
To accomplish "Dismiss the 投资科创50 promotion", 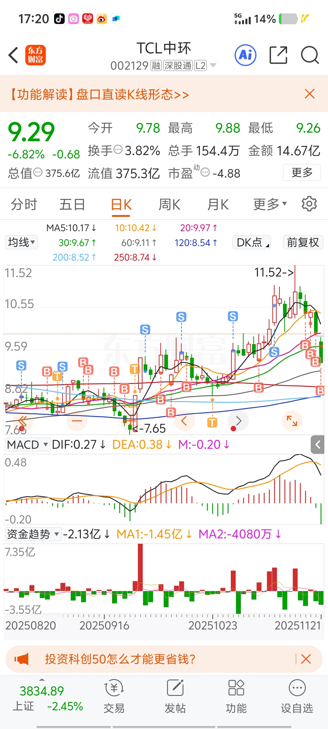I will click(306, 659).
